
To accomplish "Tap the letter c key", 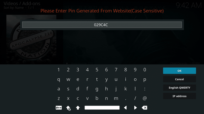I will tap(78, 98).
